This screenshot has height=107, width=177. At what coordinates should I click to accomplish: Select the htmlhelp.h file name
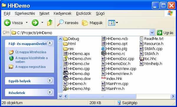coord(153,64)
